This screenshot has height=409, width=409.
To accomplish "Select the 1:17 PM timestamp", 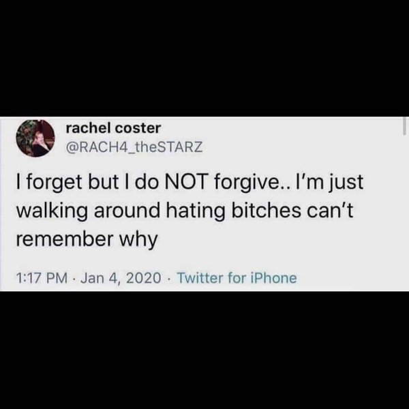I will point(42,278).
